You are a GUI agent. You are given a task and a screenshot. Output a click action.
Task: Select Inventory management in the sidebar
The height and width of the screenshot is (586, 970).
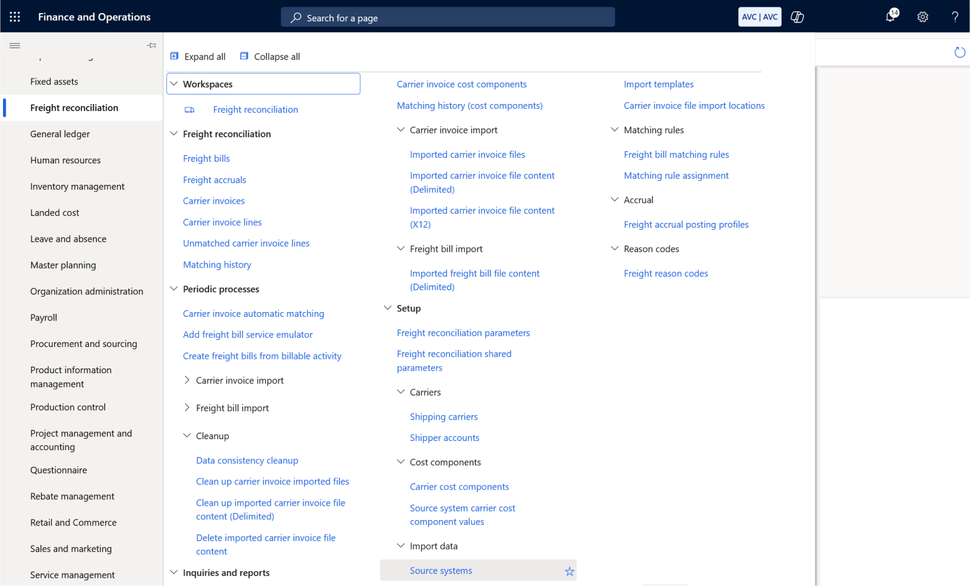(x=77, y=186)
